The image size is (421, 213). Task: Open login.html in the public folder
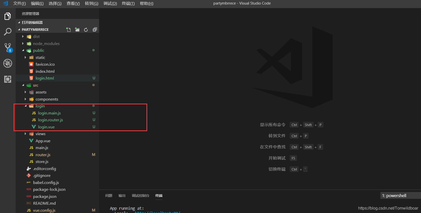(x=57, y=78)
